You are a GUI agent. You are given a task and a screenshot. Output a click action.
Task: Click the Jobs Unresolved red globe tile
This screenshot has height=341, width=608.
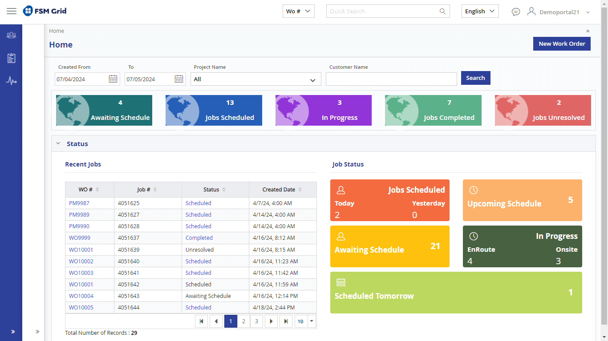(x=543, y=110)
